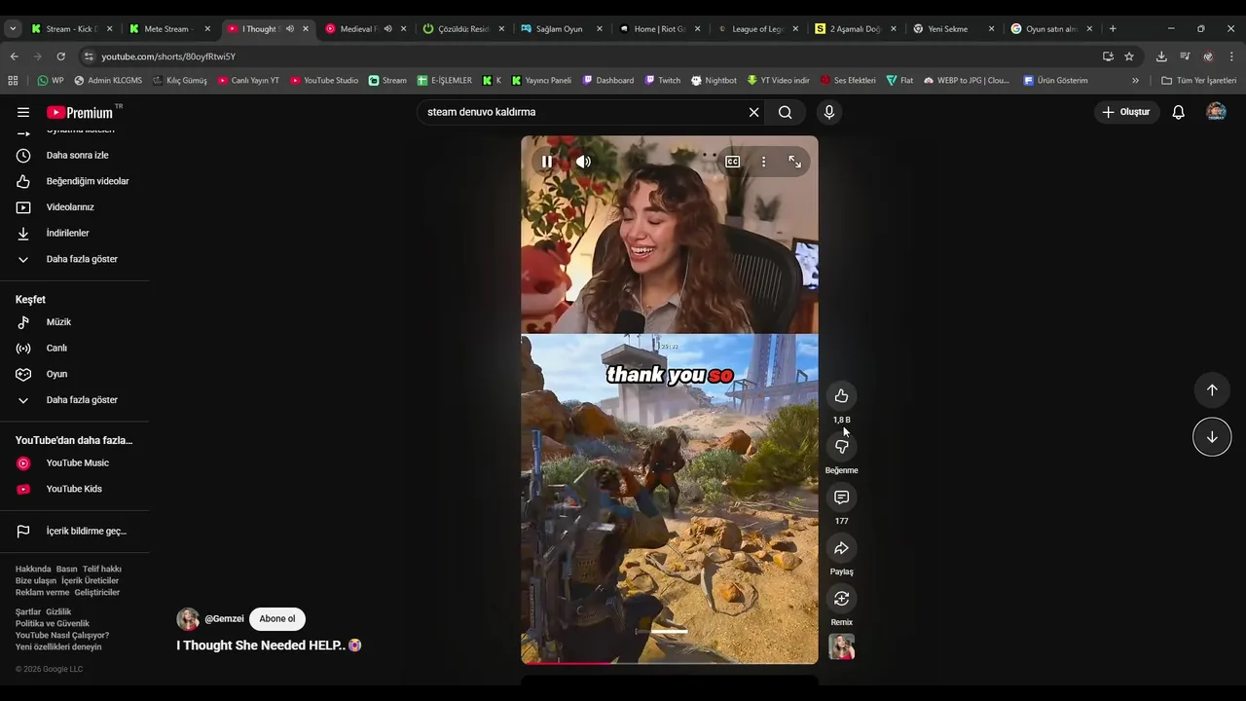Like the Short with thumbs up

pos(841,395)
